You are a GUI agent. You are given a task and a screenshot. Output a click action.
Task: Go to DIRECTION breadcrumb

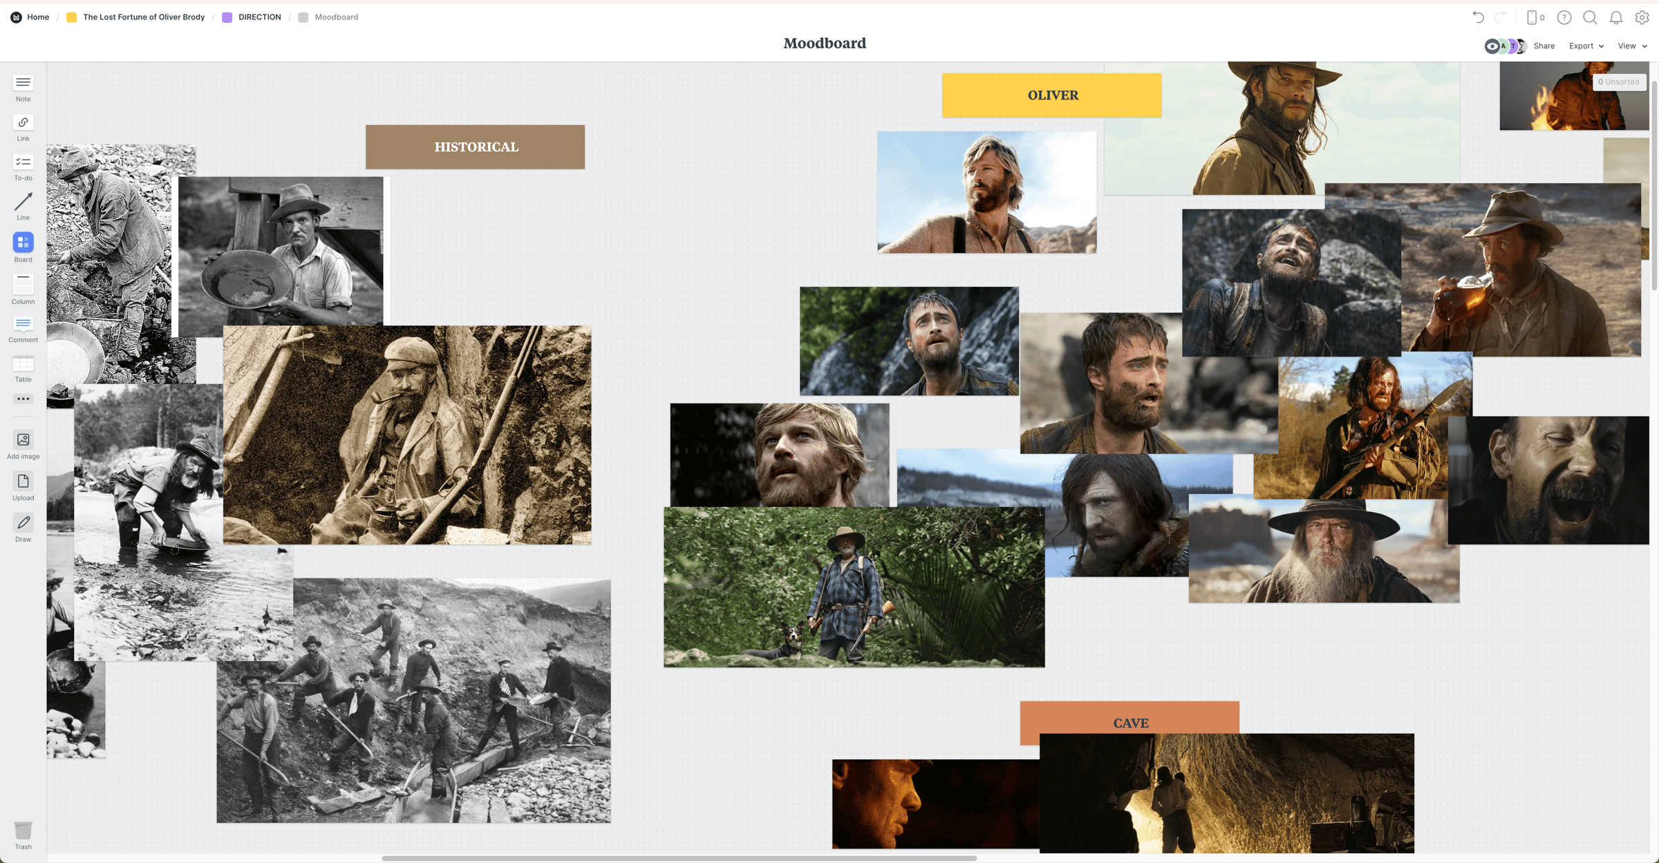tap(259, 17)
